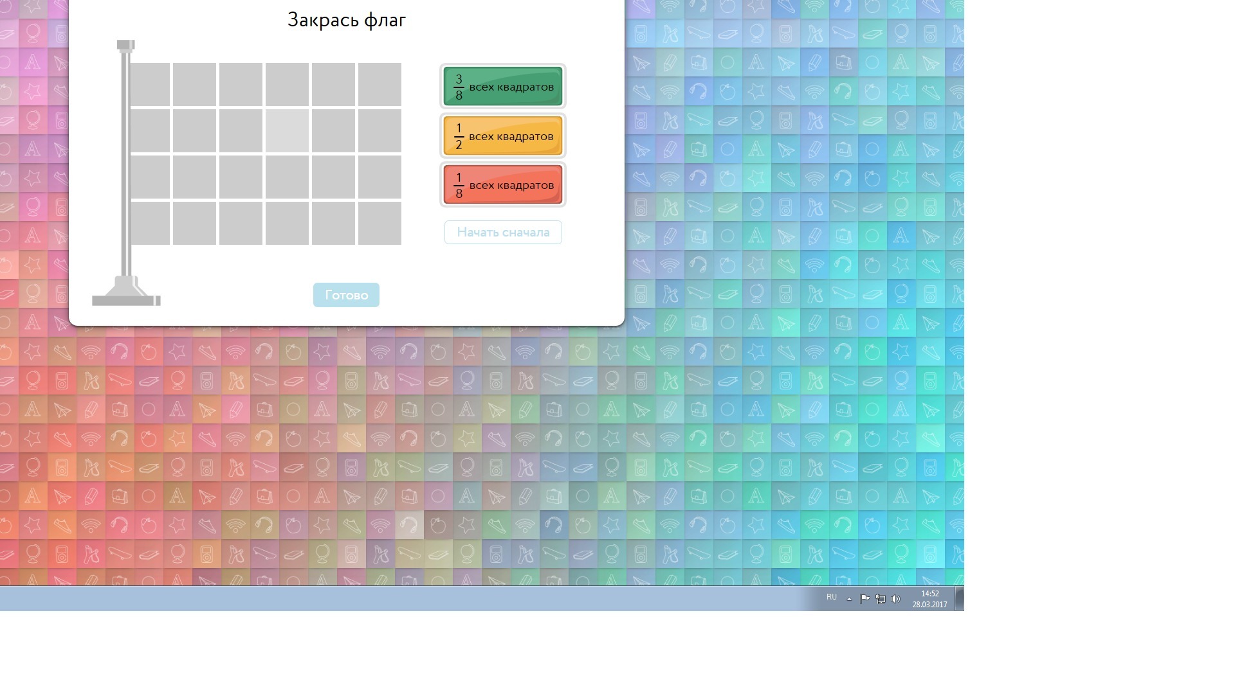The height and width of the screenshot is (694, 1235).
Task: Expand hidden tray icons arrow
Action: (849, 599)
